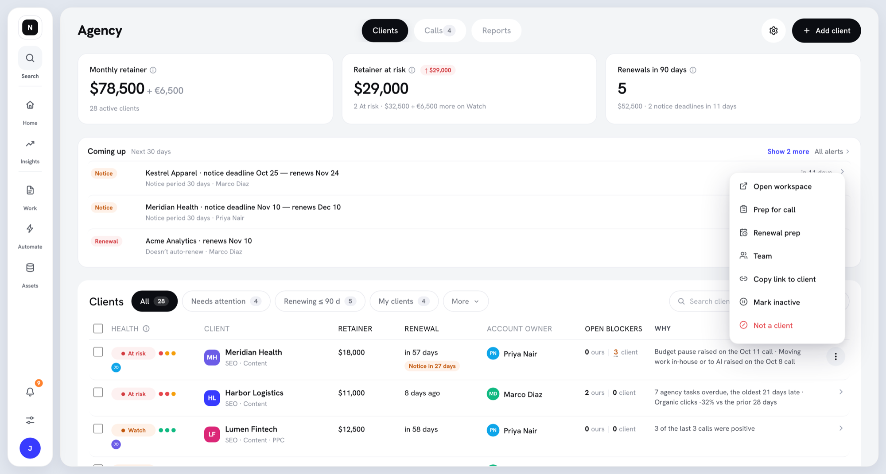Click the N workspace logo
Viewport: 886px width, 474px height.
(30, 27)
